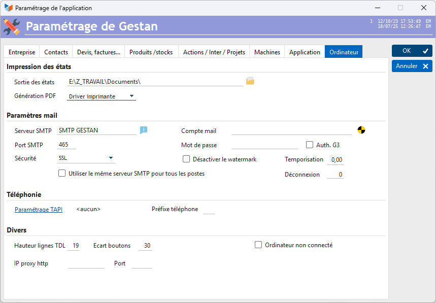Viewport: 436px width, 303px height.
Task: Click the yellow-black mail test icon
Action: [361, 130]
